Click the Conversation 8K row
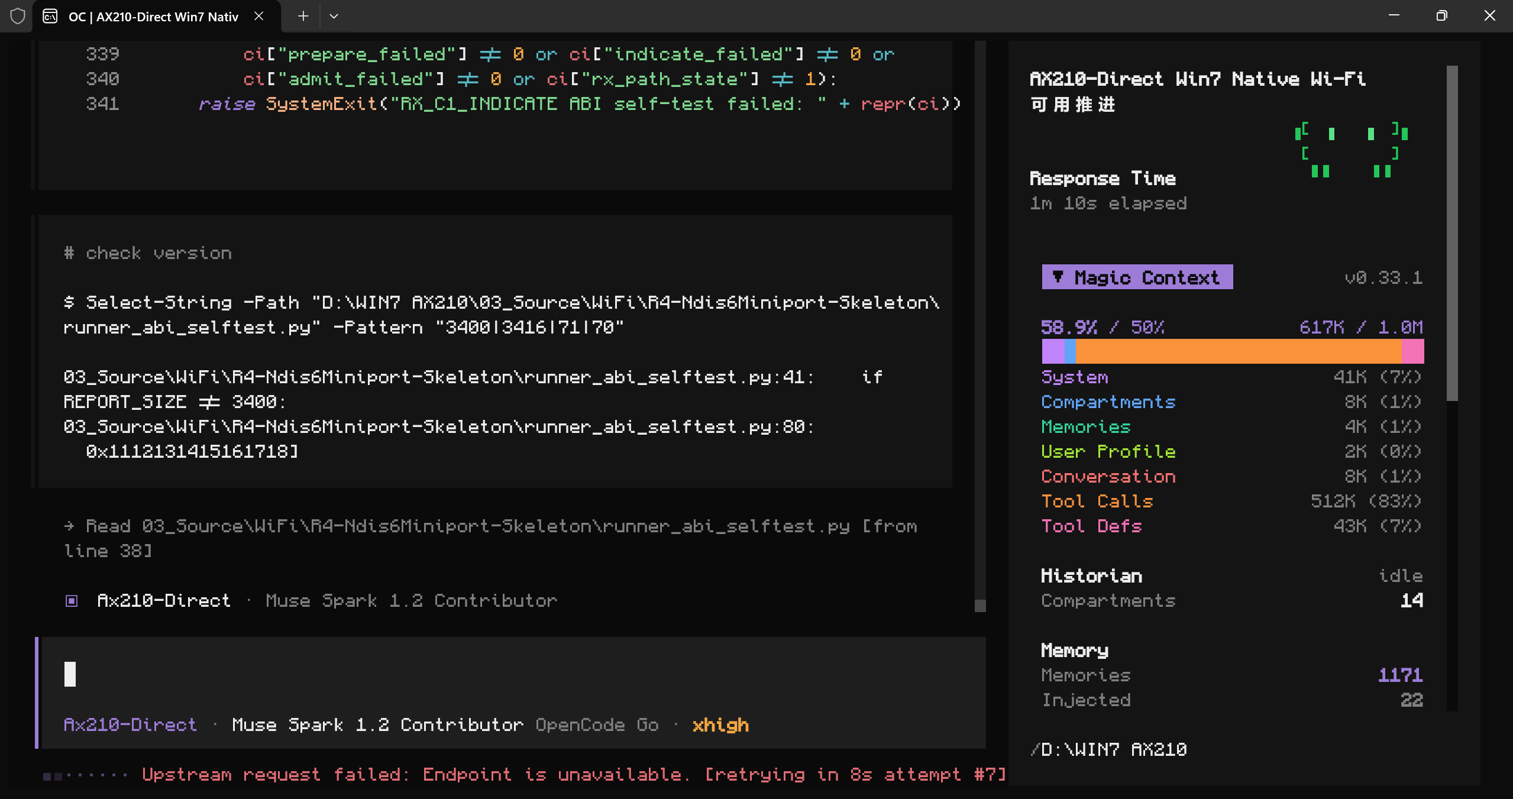This screenshot has height=799, width=1513. tap(1231, 476)
